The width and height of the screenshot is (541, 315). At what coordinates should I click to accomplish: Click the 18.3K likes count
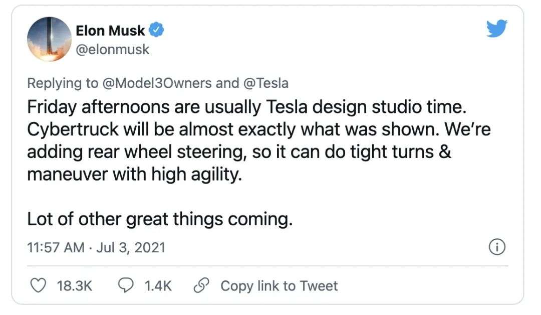tap(75, 286)
